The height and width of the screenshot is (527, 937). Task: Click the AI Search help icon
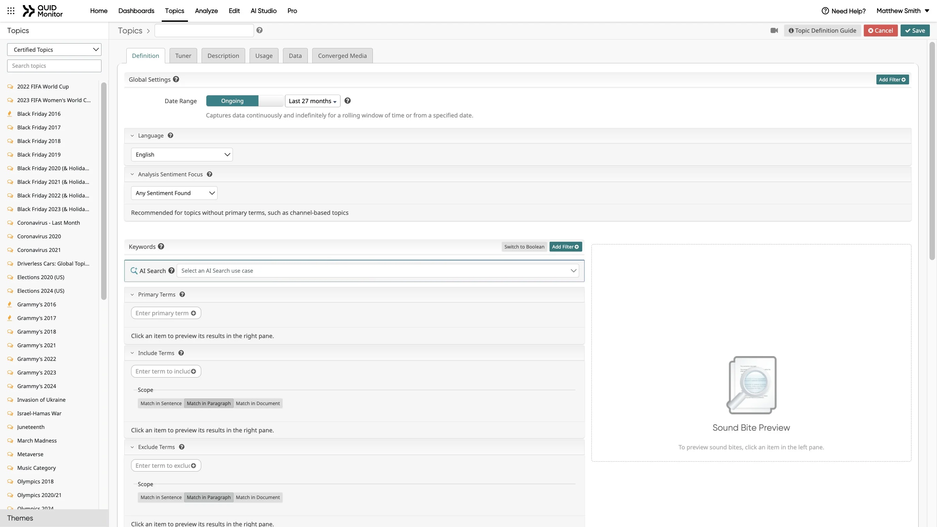click(x=171, y=271)
